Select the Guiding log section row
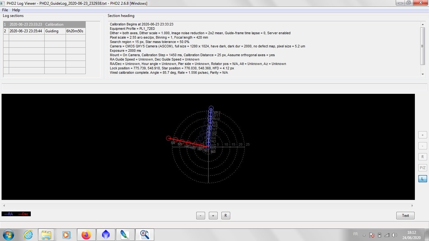 click(44, 31)
